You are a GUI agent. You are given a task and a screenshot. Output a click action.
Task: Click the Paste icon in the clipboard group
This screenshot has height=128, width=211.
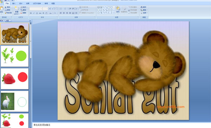[1, 9]
